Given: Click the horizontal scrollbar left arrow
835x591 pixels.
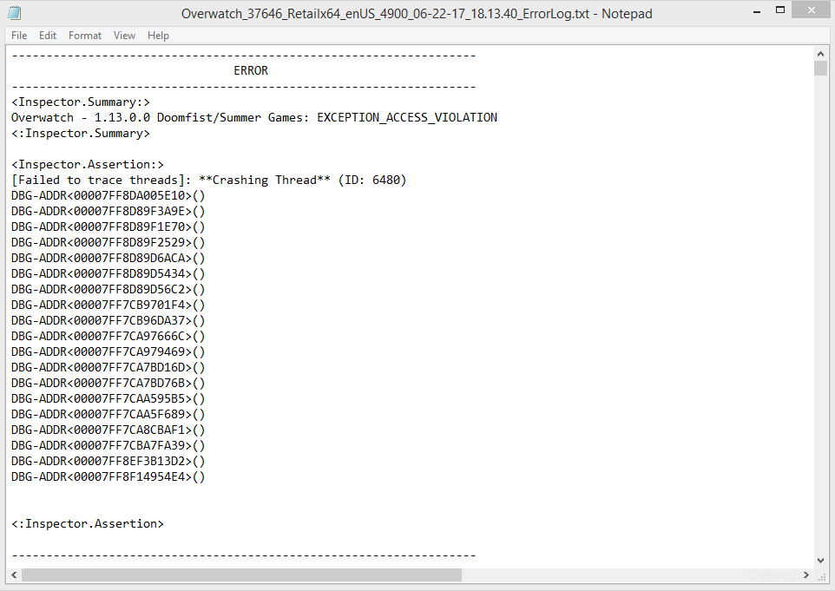Looking at the screenshot, I should [x=15, y=575].
